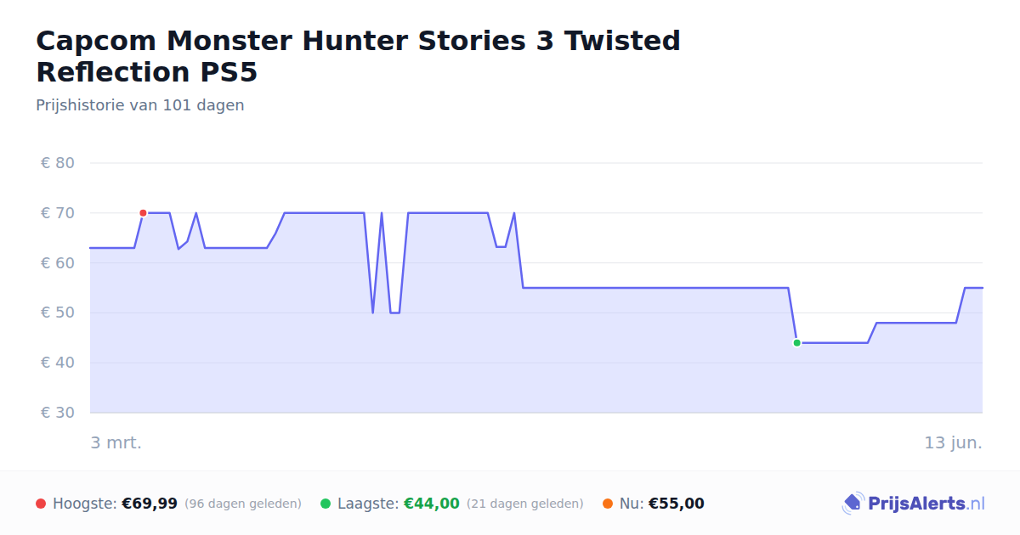Click the Prijshistorie van 101 dagen subtitle
This screenshot has width=1020, height=535.
tap(140, 105)
